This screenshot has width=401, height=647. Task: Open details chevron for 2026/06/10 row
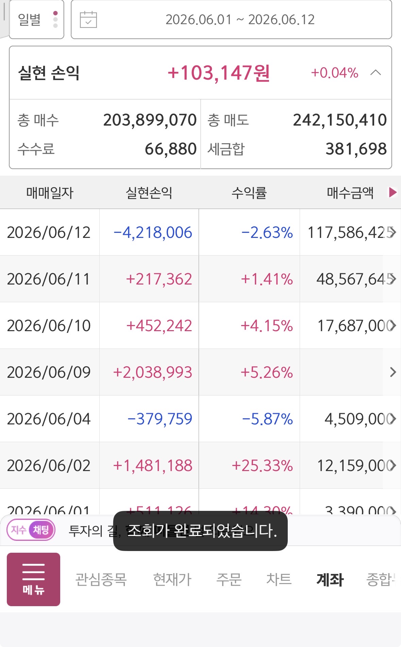(x=393, y=325)
